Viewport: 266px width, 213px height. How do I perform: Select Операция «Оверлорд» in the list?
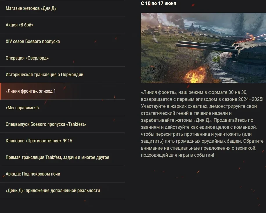point(62,58)
